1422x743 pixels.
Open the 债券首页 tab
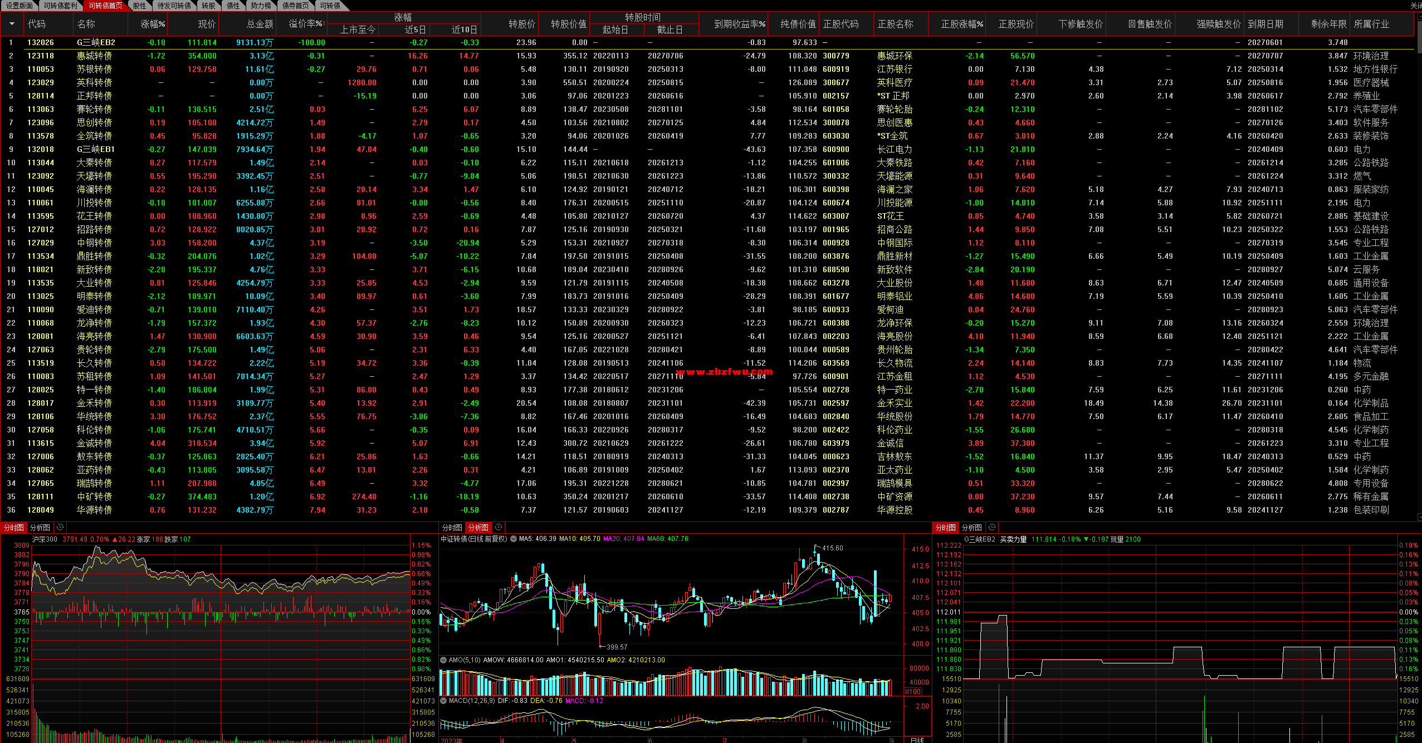point(295,6)
